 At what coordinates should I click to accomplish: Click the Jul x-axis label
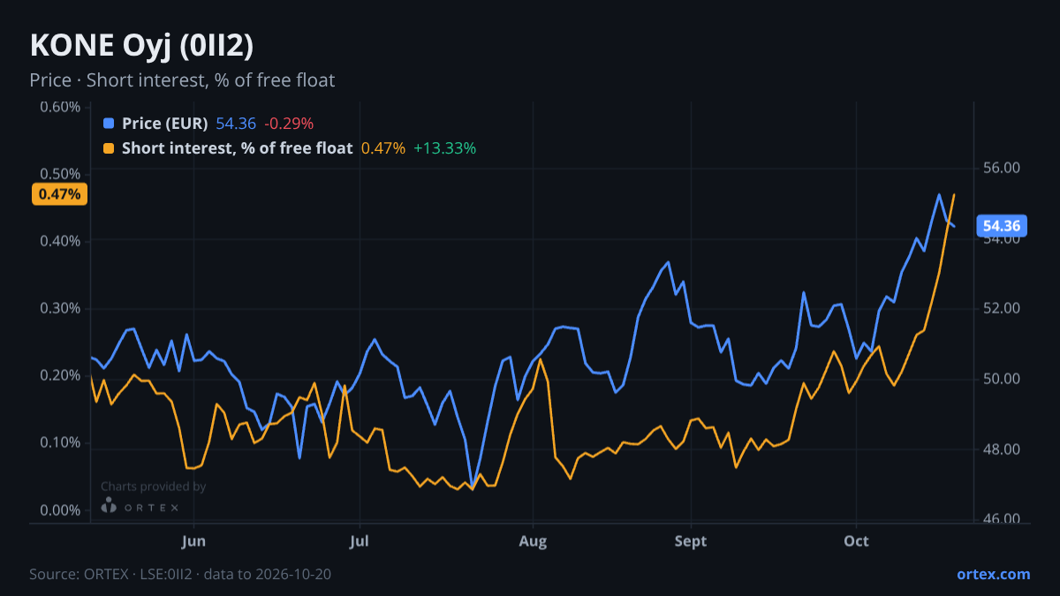(359, 540)
